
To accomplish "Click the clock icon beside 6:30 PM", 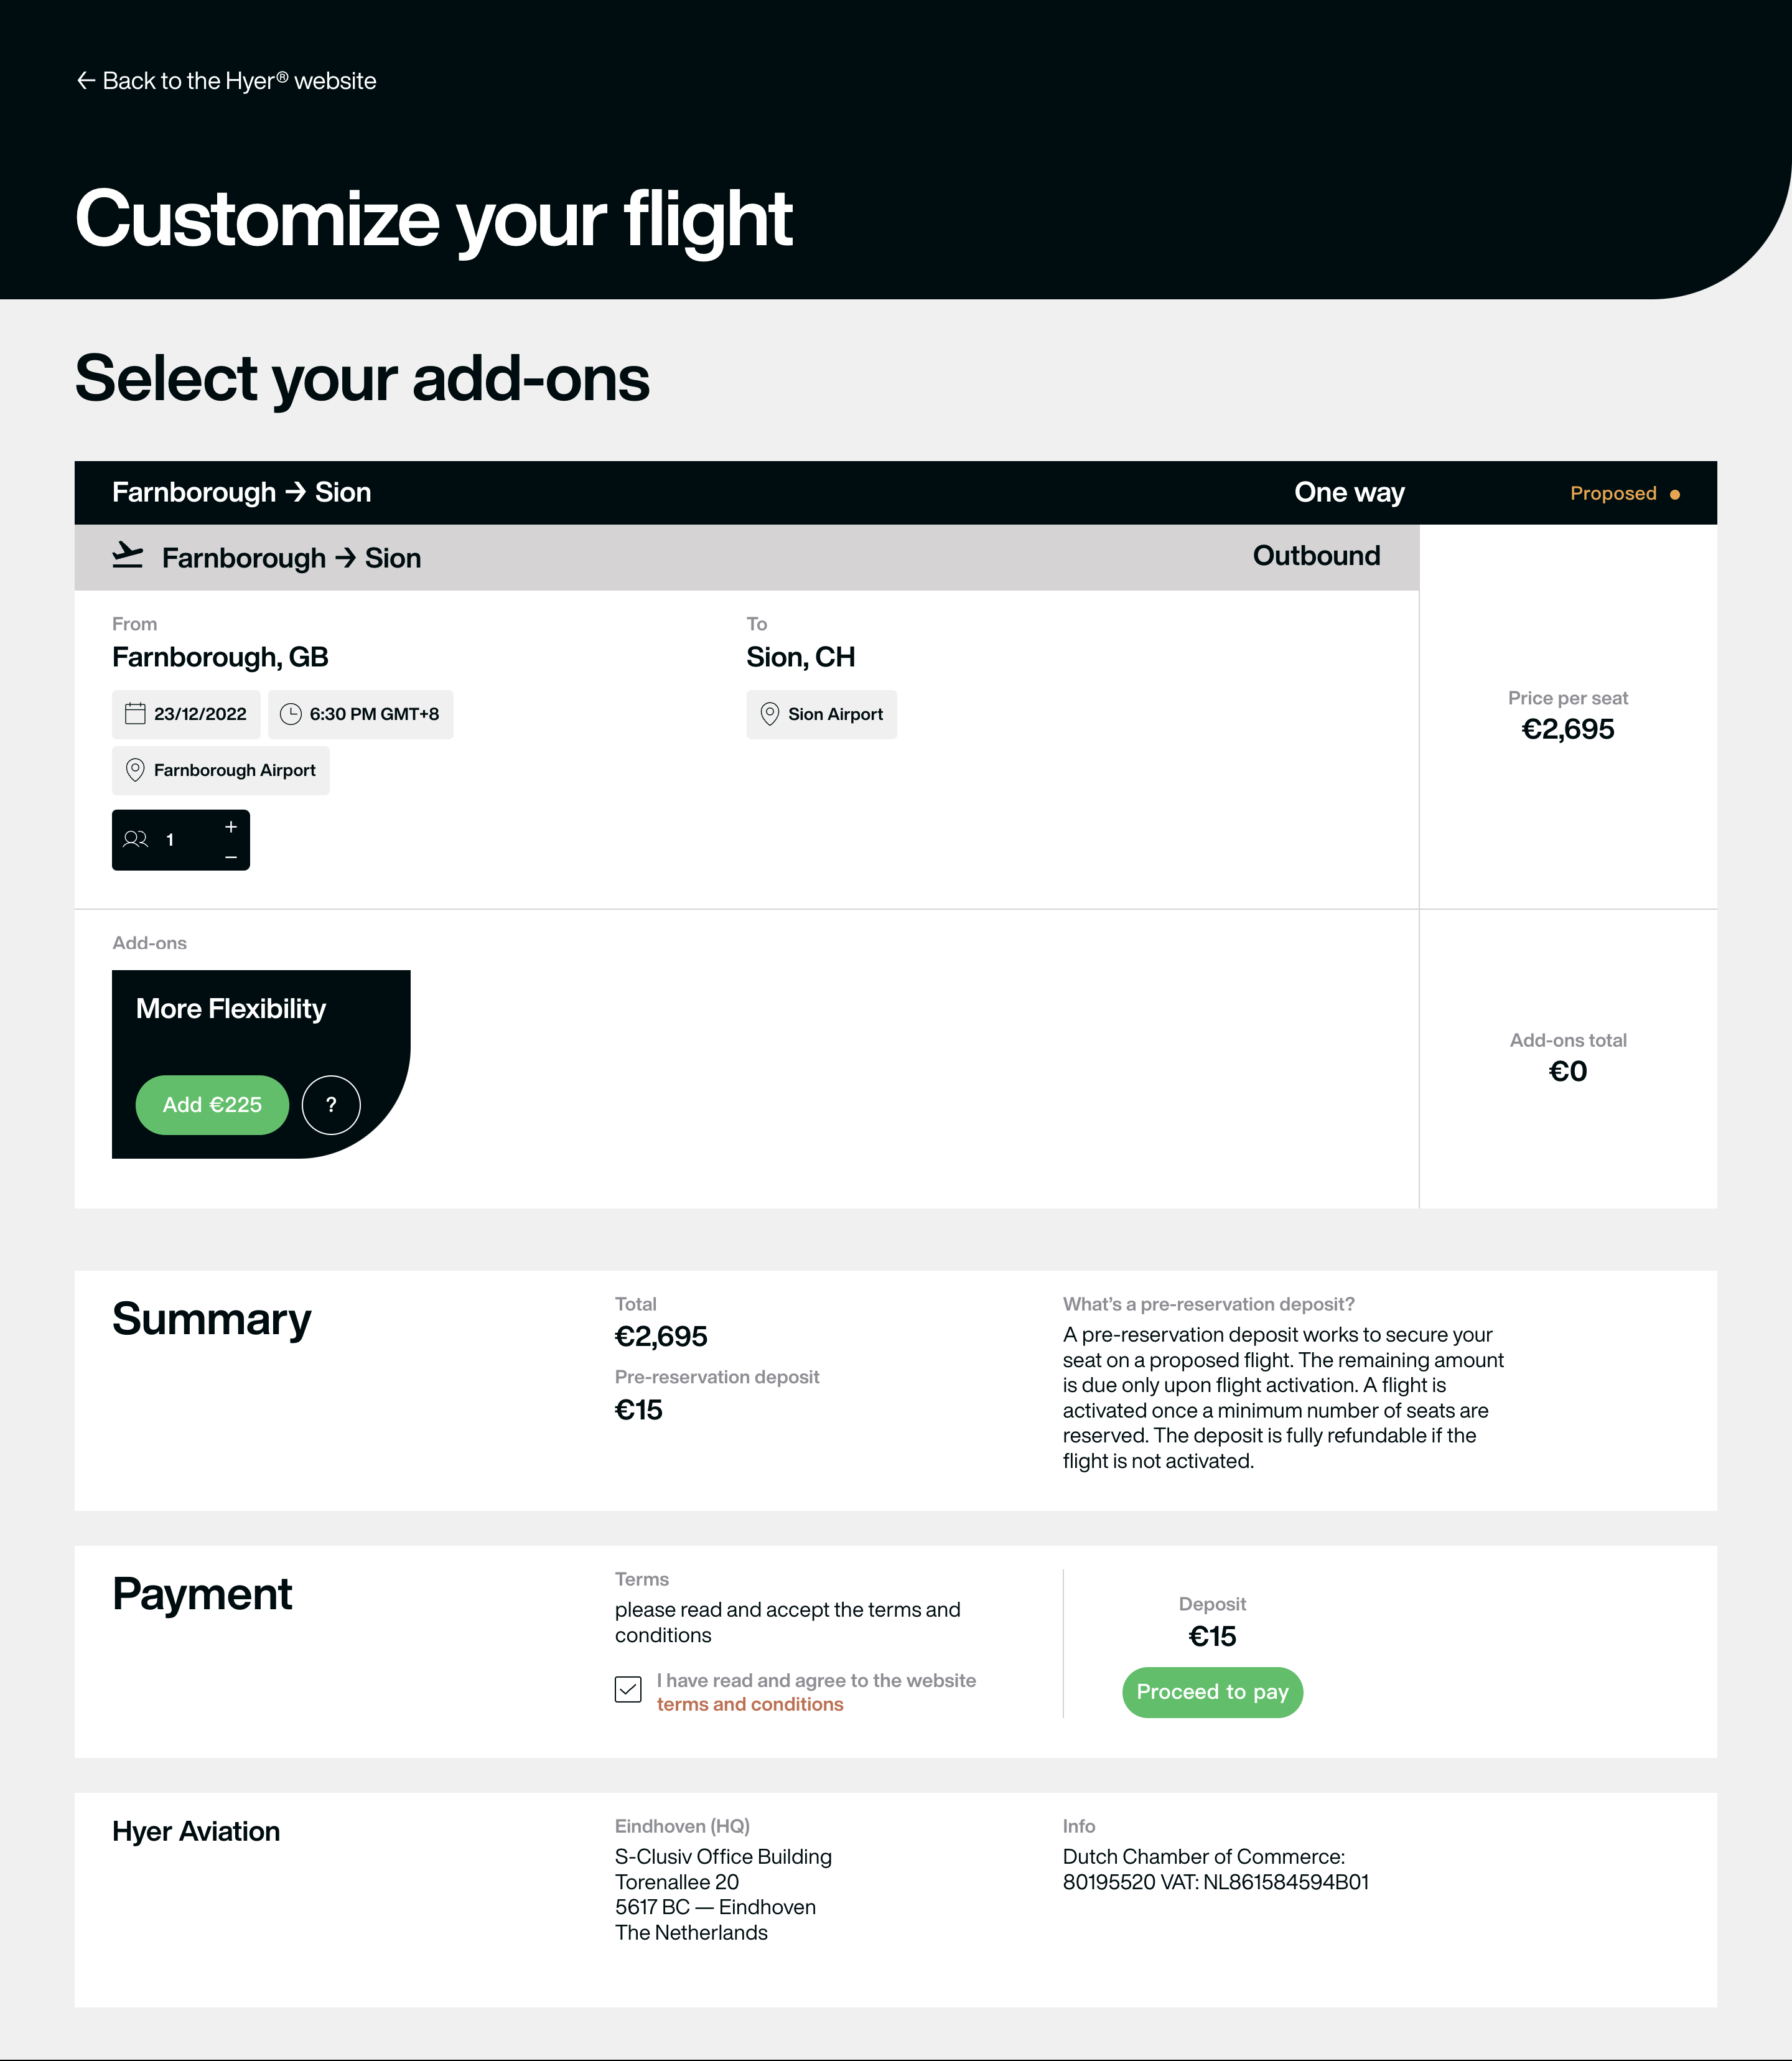I will [x=291, y=714].
